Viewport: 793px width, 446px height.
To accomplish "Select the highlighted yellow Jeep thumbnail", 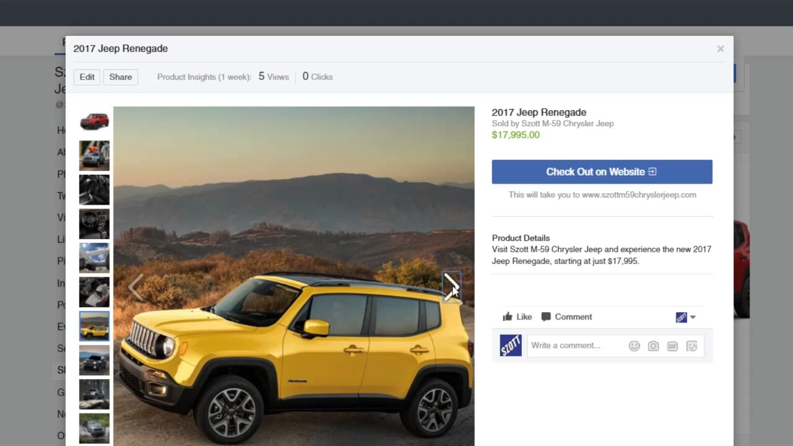I will pos(94,326).
